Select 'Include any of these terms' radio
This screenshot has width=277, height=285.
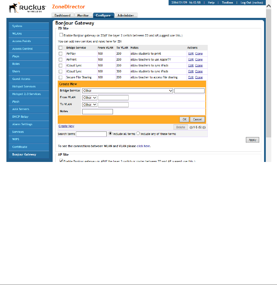[x=138, y=134]
